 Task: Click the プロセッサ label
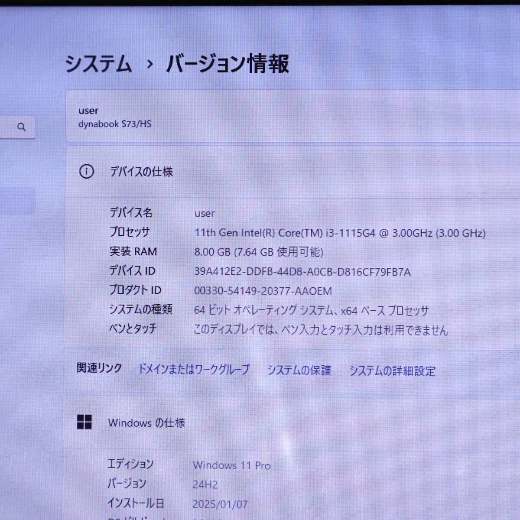(x=130, y=232)
